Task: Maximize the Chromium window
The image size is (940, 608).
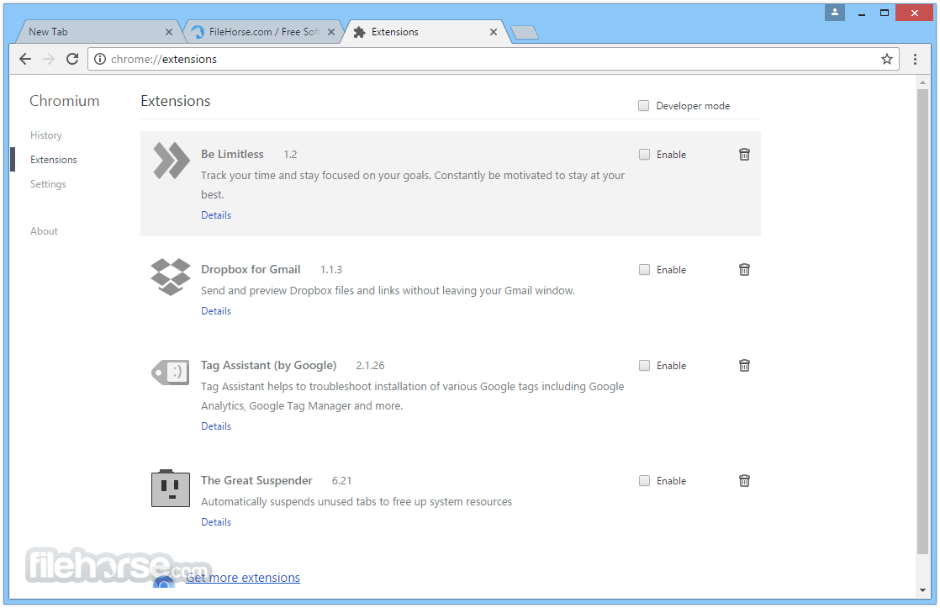Action: pos(885,13)
